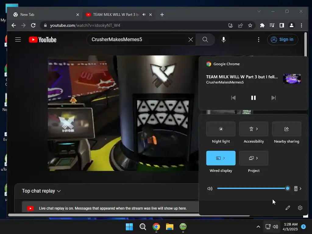The width and height of the screenshot is (312, 234).
Task: Click the Google Chrome label in media panel
Action: tap(226, 64)
